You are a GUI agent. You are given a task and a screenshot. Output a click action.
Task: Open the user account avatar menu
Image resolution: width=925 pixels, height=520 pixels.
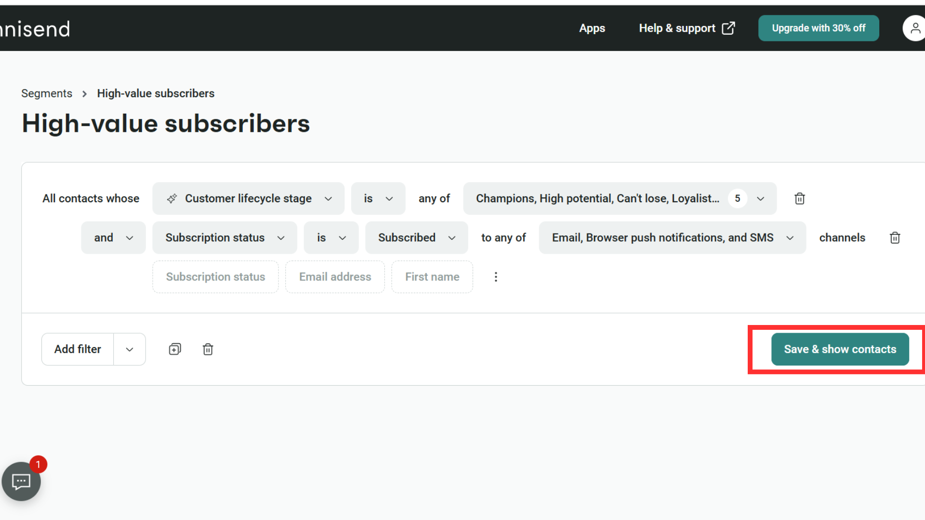[x=914, y=28]
